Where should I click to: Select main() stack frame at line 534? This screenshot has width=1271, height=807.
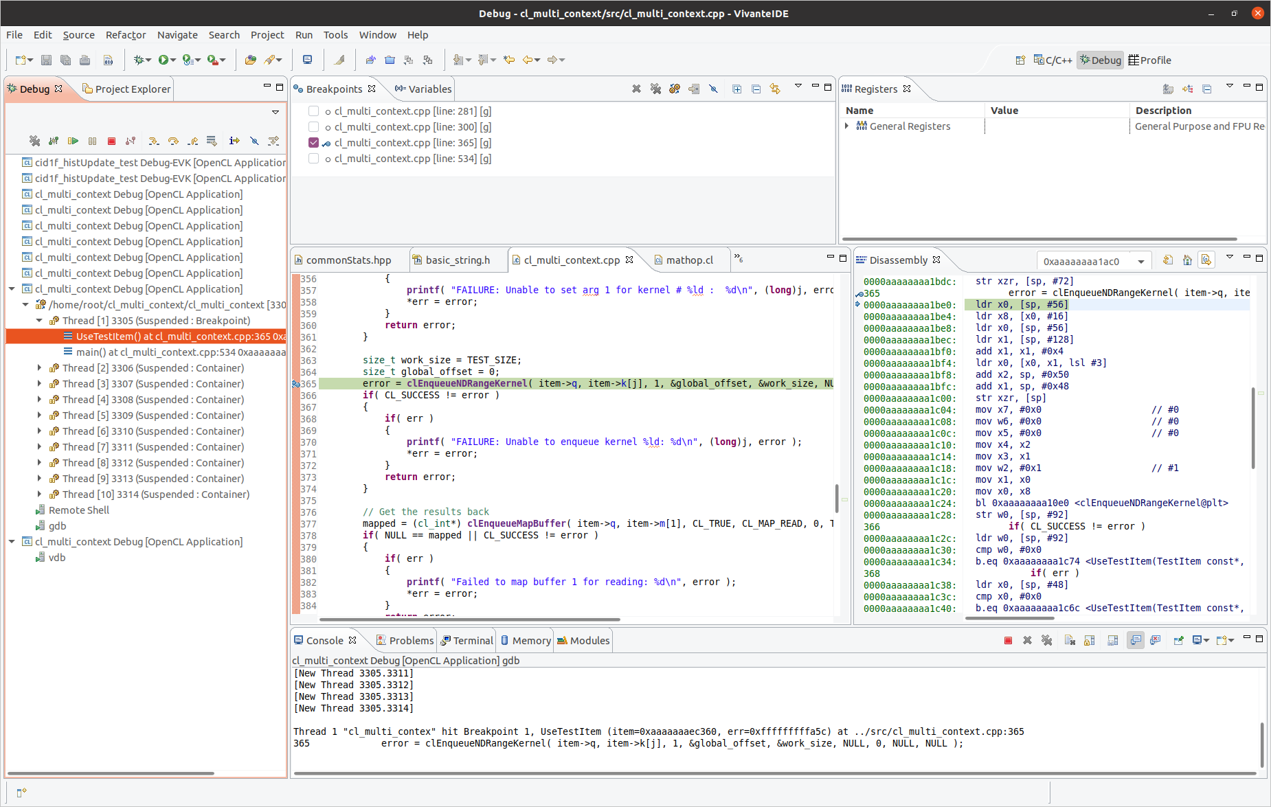(x=180, y=352)
